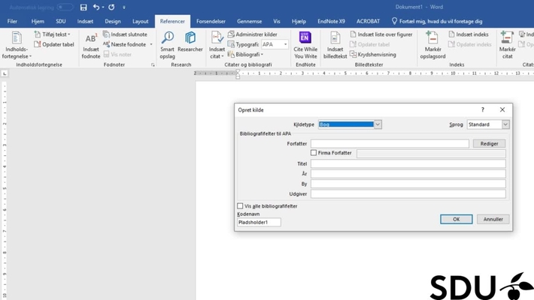Switch to the Design tab

(113, 22)
